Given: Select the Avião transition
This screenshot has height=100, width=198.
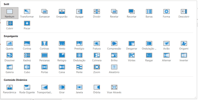Looking at the screenshot, I should [x=167, y=45].
